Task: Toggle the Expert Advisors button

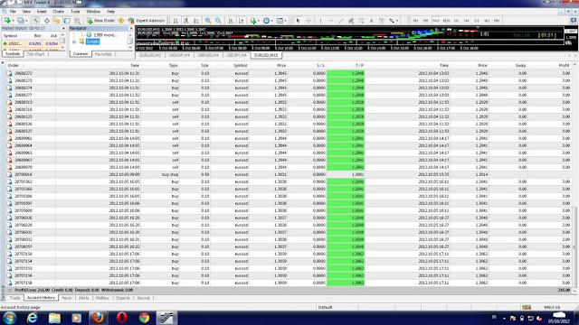Action: (147, 21)
